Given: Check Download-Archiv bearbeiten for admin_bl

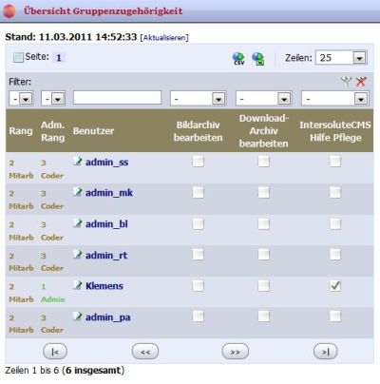Looking at the screenshot, I should 263,223.
